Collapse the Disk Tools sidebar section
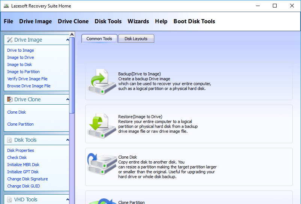The height and width of the screenshot is (204, 301). pyautogui.click(x=68, y=140)
